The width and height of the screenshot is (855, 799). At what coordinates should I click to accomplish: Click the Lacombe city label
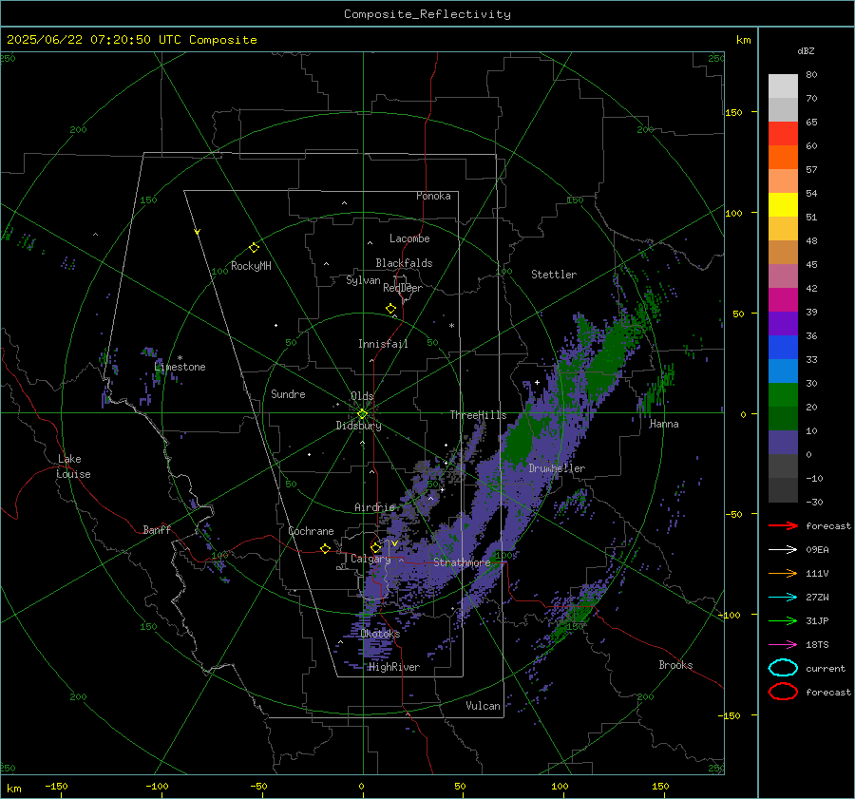click(409, 238)
